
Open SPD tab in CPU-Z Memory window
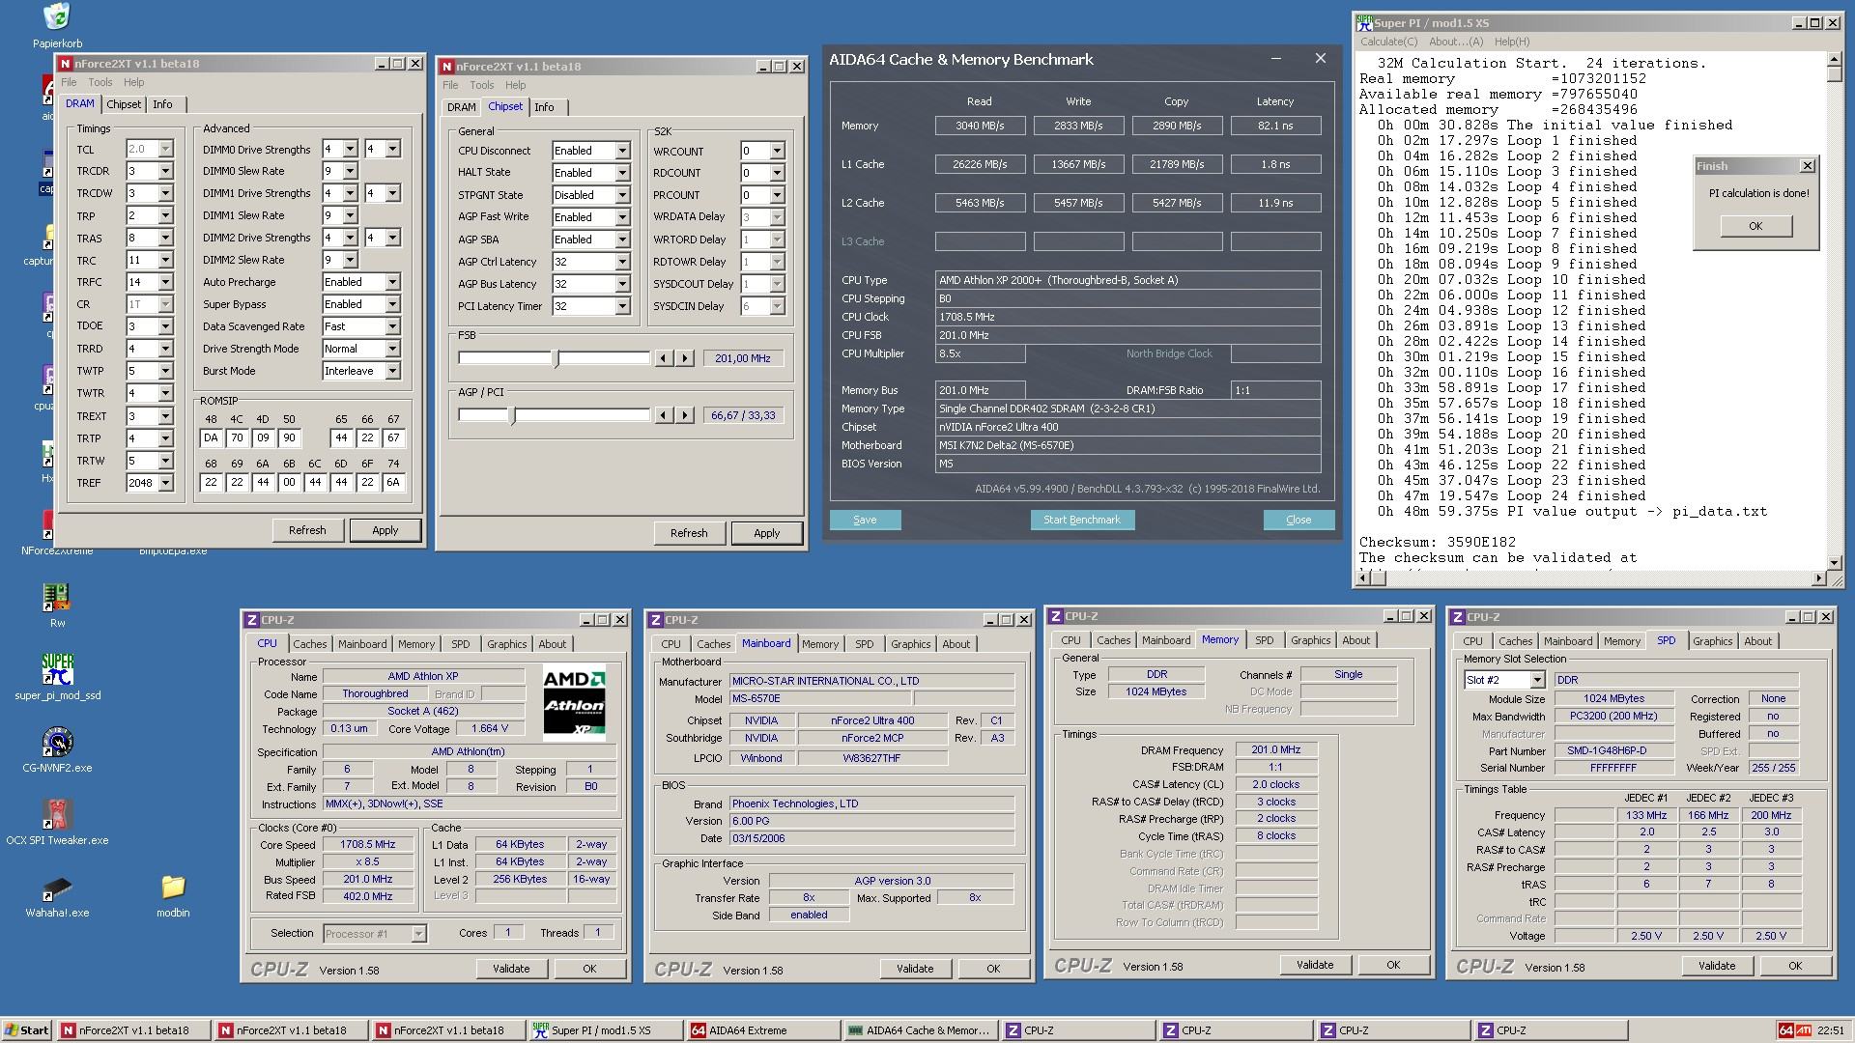point(1264,640)
